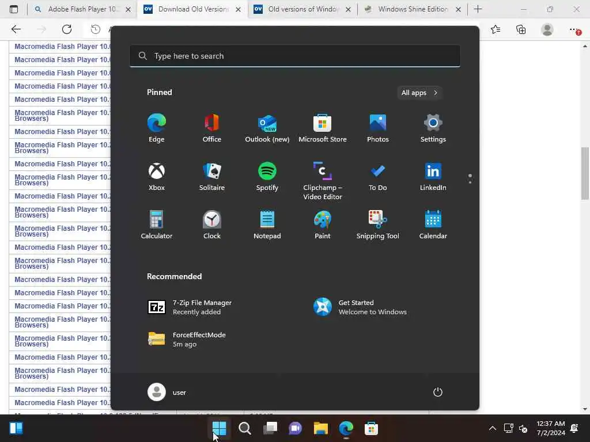Open browser Favorites star button
The image size is (590, 442).
click(496, 29)
